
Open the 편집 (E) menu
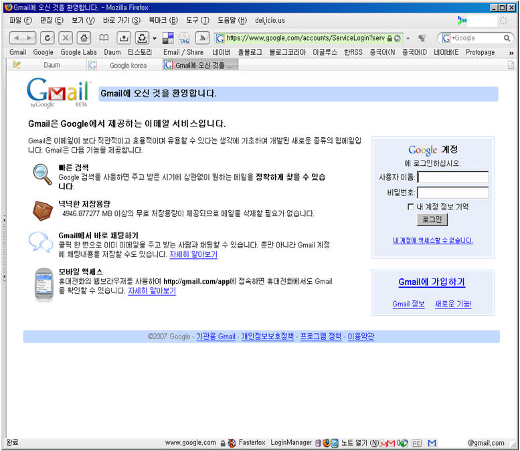[52, 20]
